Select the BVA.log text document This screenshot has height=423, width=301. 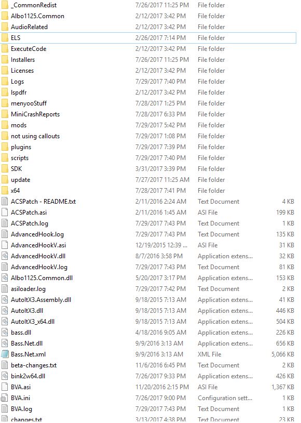pyautogui.click(x=149, y=409)
